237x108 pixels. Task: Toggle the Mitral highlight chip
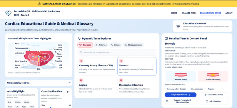(32, 107)
